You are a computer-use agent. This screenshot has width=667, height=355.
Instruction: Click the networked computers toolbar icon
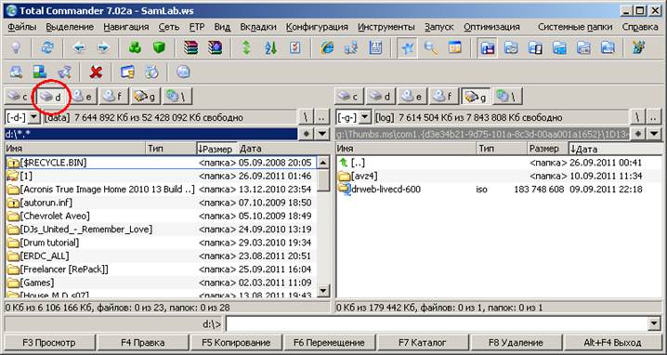(351, 47)
